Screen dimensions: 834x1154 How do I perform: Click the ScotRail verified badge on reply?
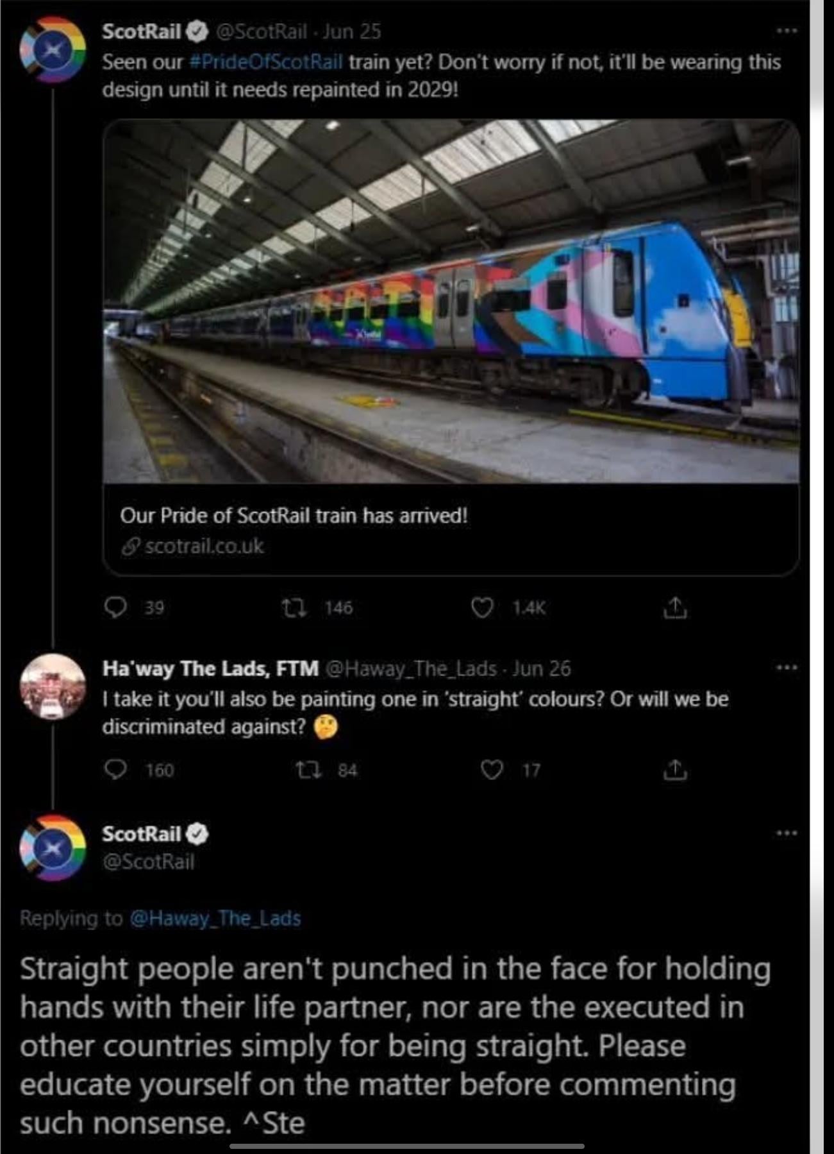(x=197, y=834)
